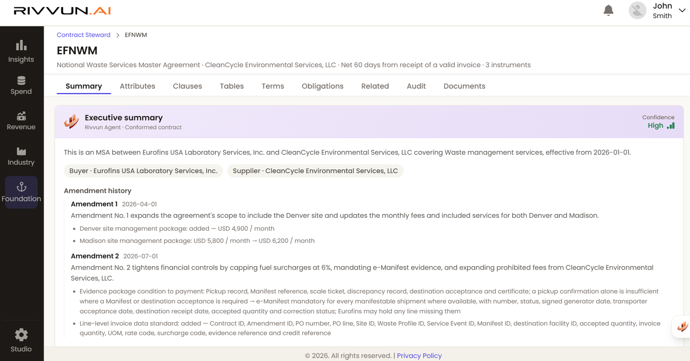Go to the RIVVUN.AI home logo
690x361 pixels.
pos(62,11)
